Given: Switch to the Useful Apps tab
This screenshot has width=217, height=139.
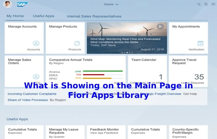Looking at the screenshot, I should [43, 16].
